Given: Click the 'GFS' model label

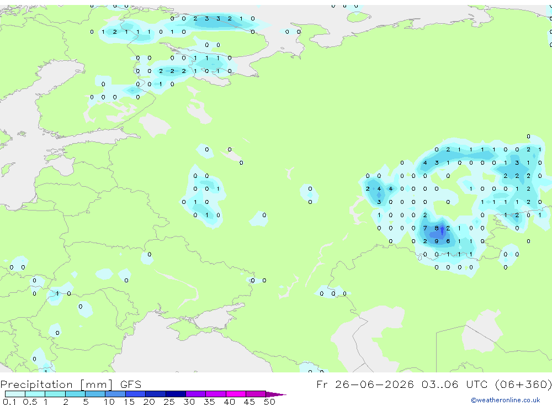Looking at the screenshot, I should pos(131,384).
